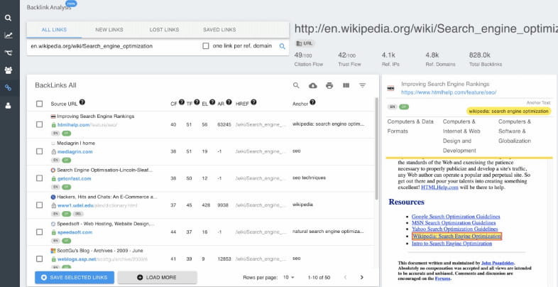Viewport: 558px width, 287px height.
Task: Open the network flow icon in sidebar
Action: [9, 53]
